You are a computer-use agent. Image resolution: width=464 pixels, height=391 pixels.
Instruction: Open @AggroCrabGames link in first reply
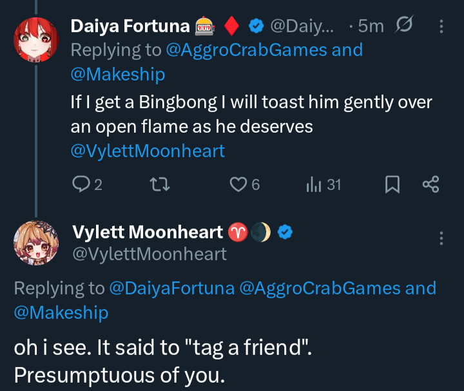[x=247, y=50]
